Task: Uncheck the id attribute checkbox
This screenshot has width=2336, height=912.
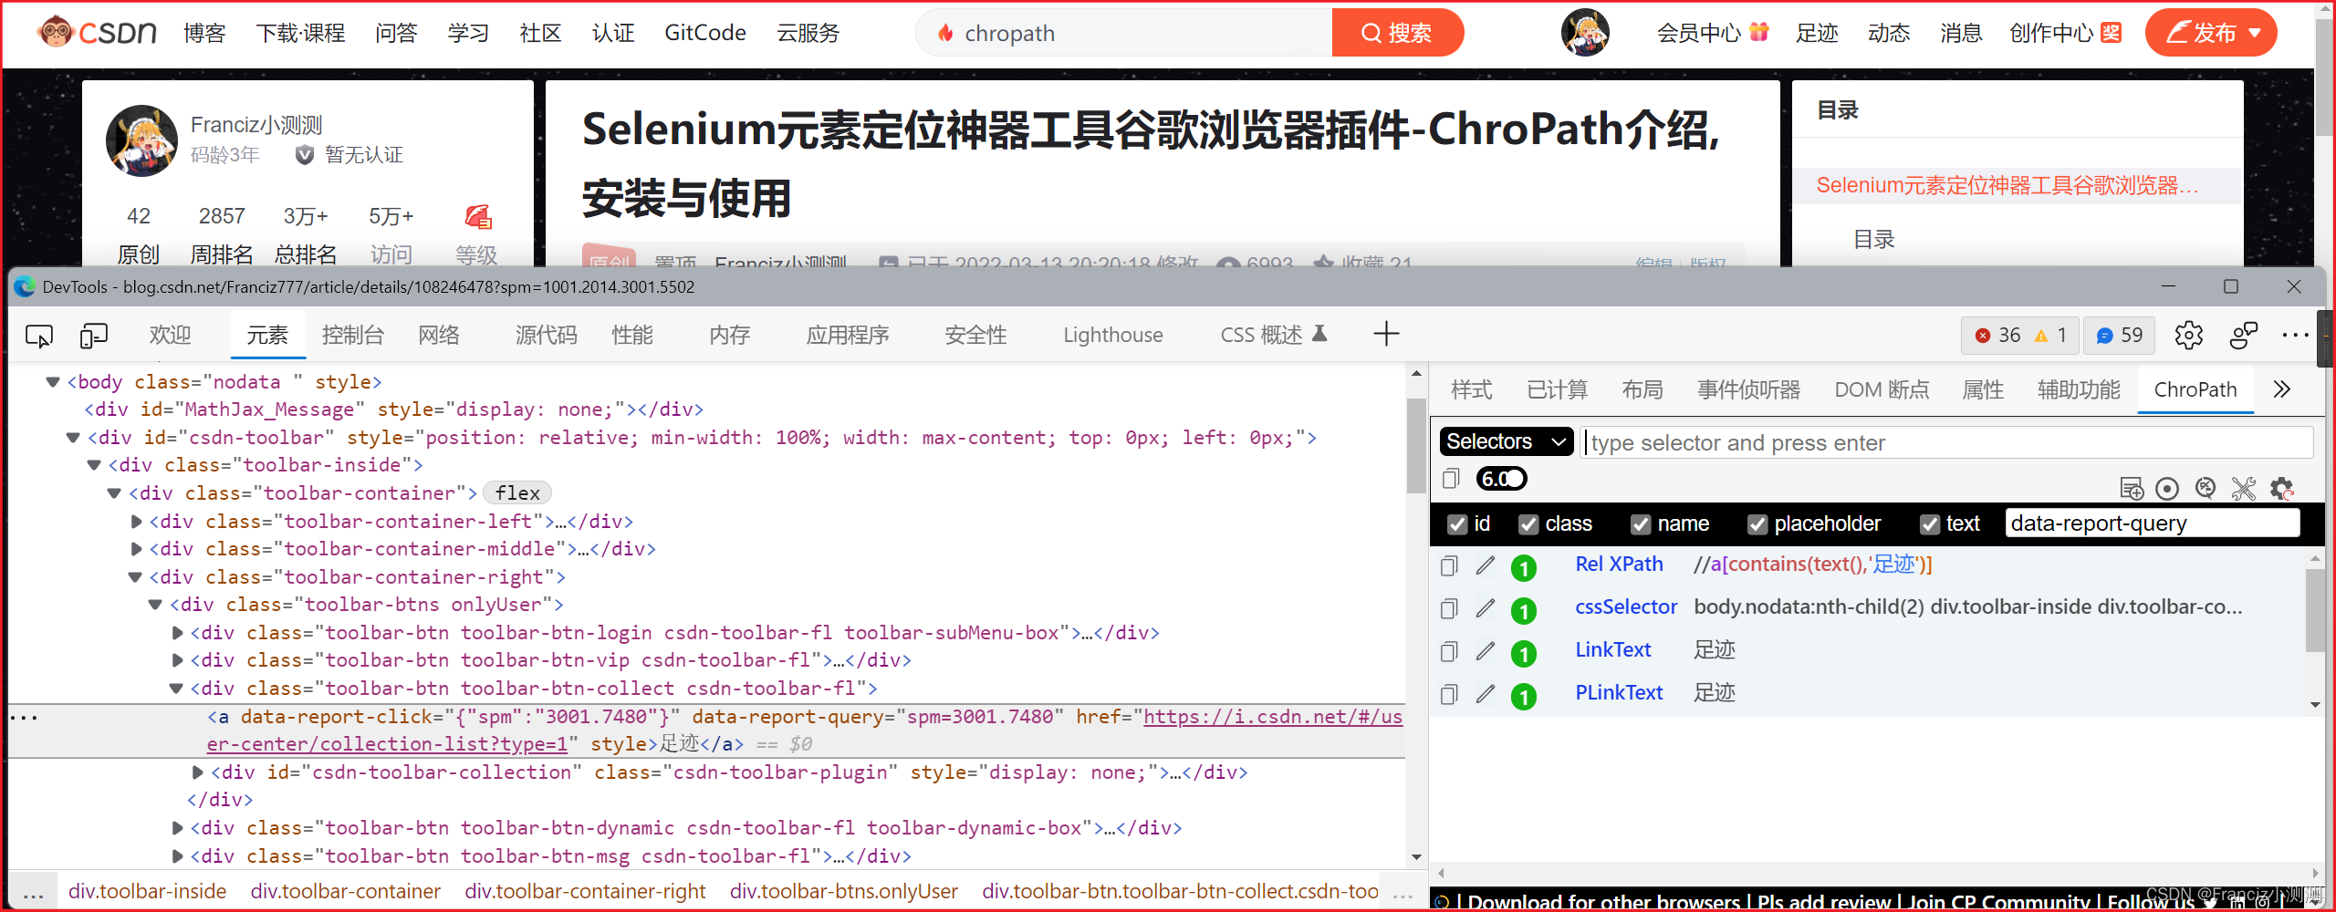Action: tap(1457, 524)
